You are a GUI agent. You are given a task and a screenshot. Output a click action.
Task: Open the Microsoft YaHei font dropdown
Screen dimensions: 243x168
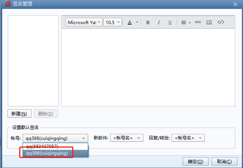point(84,22)
